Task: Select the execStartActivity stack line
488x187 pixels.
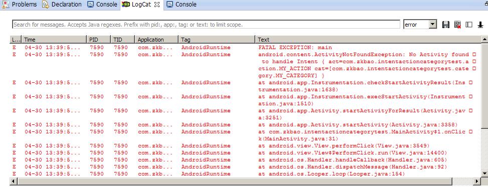Action: [x=245, y=100]
